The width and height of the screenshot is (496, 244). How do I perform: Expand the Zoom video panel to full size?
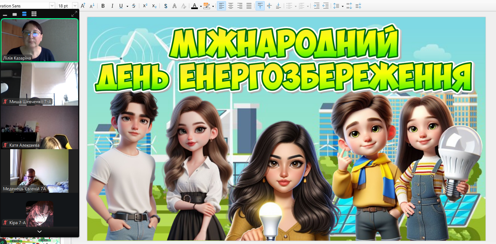(74, 14)
